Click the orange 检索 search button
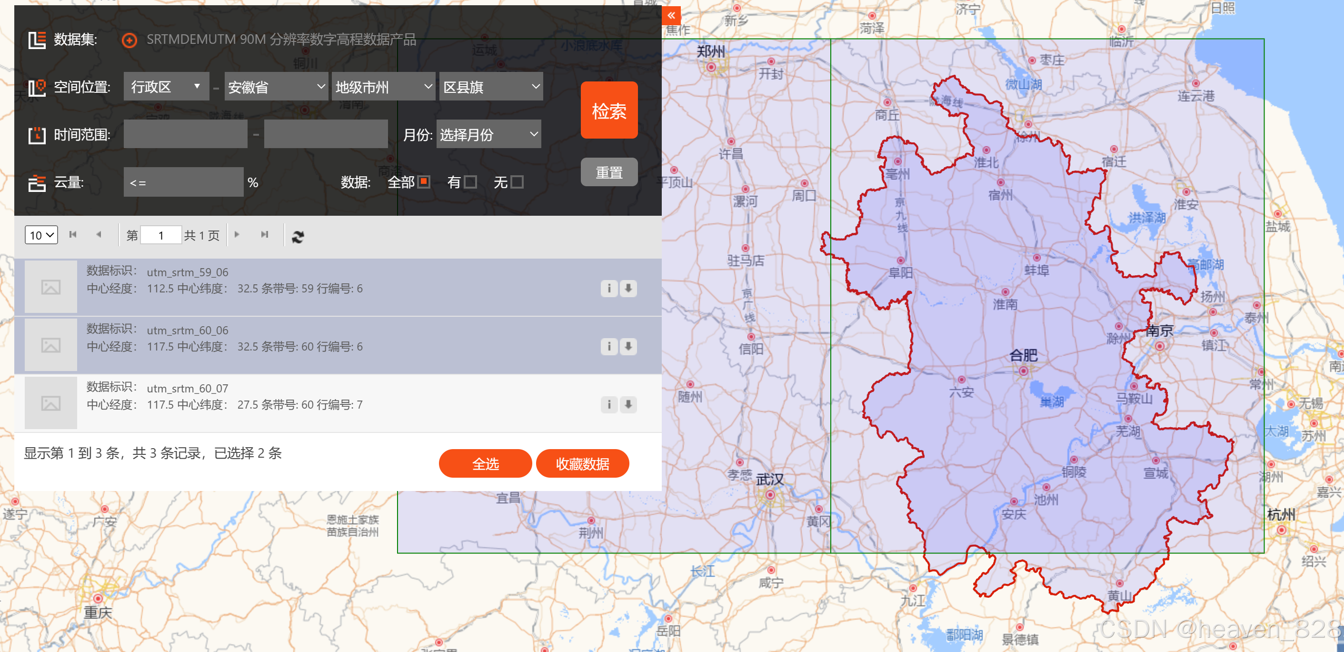Viewport: 1344px width, 652px height. (x=609, y=110)
